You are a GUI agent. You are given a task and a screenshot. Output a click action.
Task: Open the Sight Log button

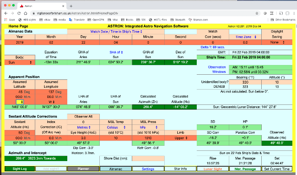[x=19, y=169]
